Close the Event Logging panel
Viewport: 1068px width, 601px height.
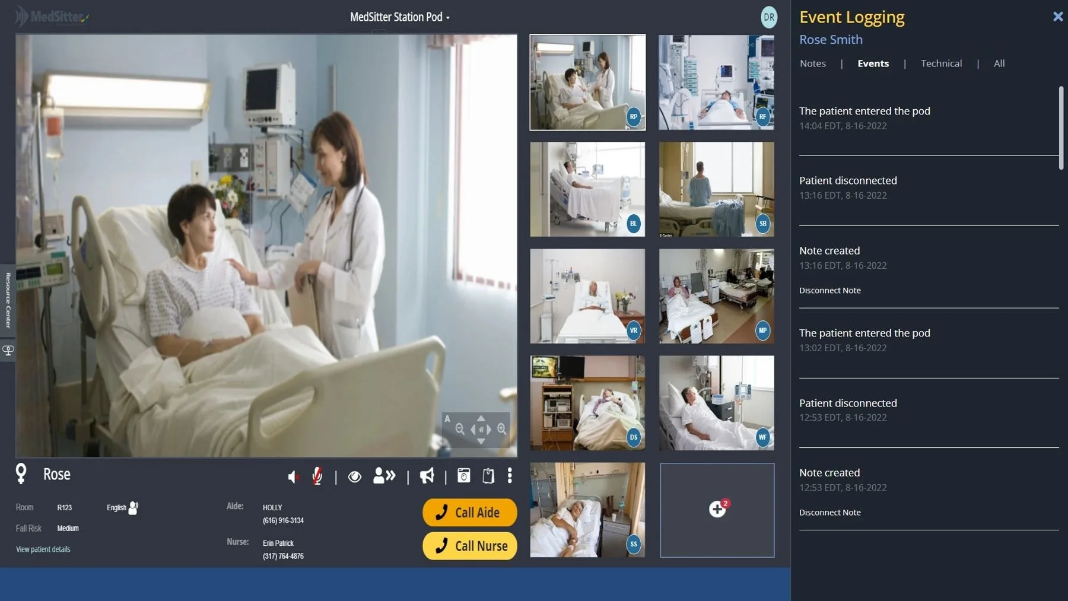(1058, 17)
